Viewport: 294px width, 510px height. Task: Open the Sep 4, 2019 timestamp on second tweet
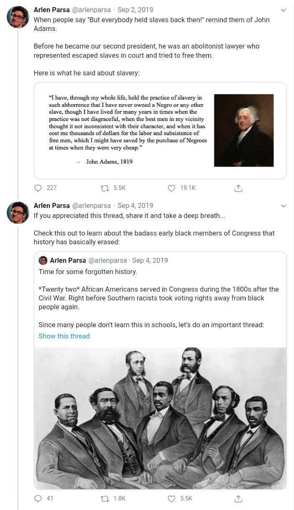coord(135,205)
